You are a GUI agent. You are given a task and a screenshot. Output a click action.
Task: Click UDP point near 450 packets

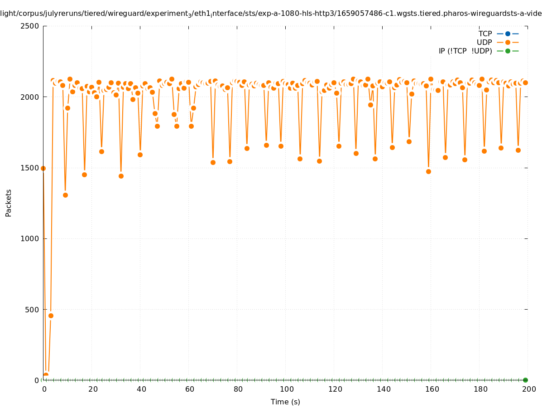(51, 316)
